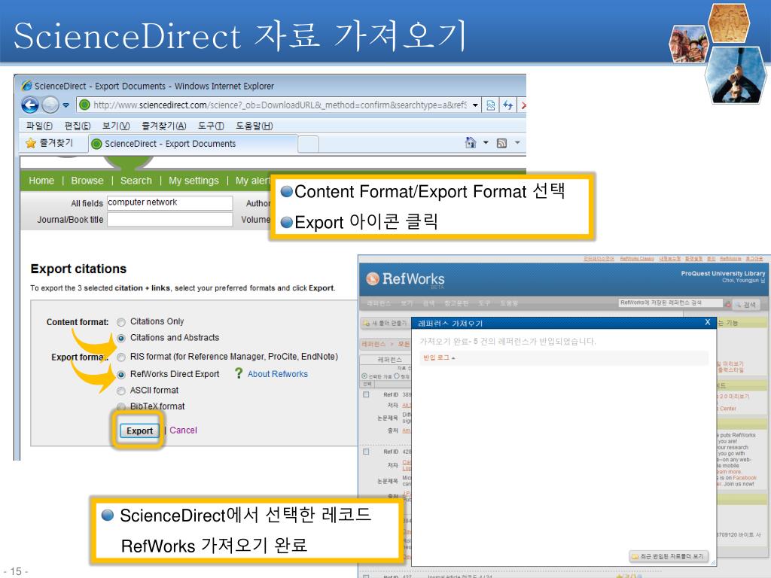Open the RefWorks 보기 menu
771x578 pixels.
[407, 303]
